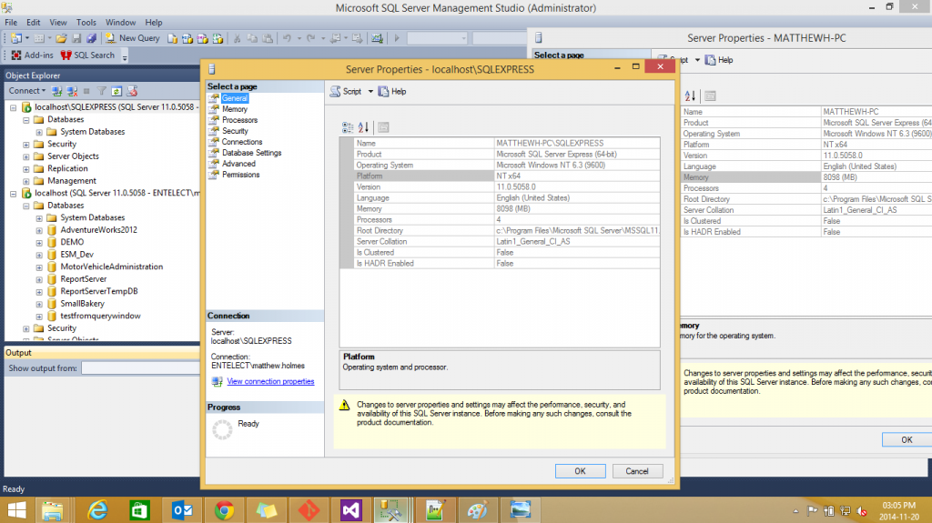
Task: Click Property Pages icon in localhost\SQLEXPRESS dialog
Action: click(383, 127)
